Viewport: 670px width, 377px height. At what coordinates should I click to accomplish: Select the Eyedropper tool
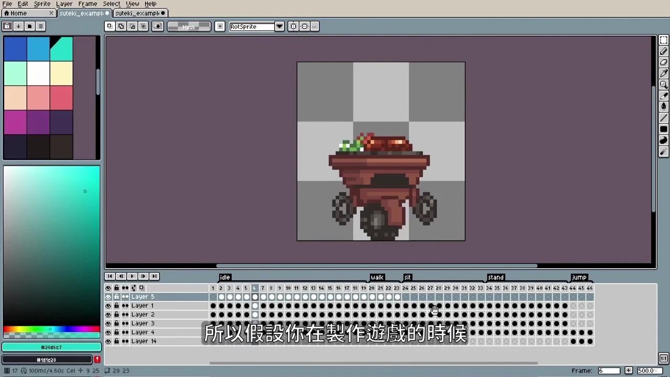pos(664,73)
